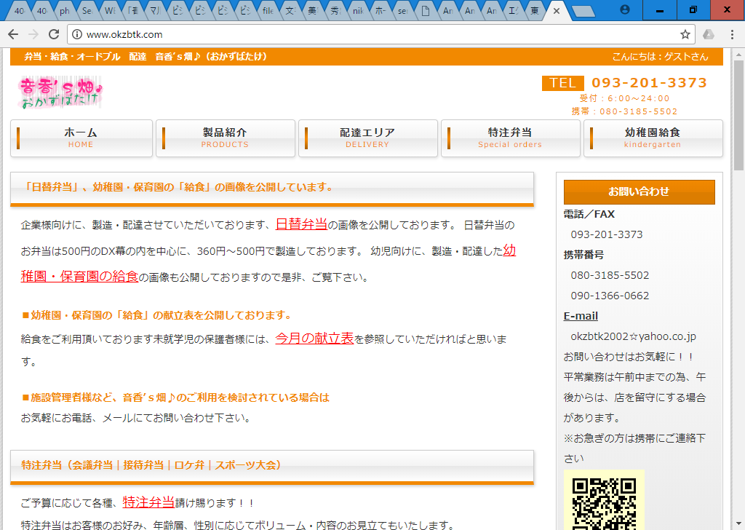Follow the 日替弁当 red link
This screenshot has height=530, width=745.
pyautogui.click(x=301, y=224)
